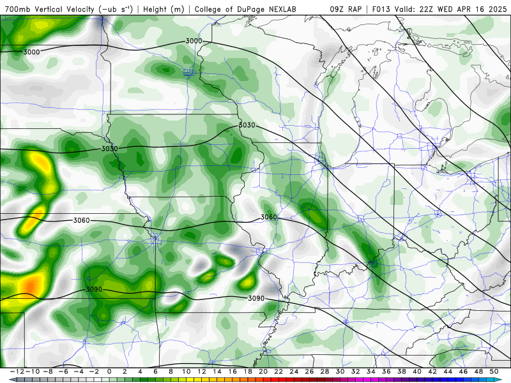Click the 4 value on the color scale
The height and width of the screenshot is (383, 511).
(x=140, y=372)
